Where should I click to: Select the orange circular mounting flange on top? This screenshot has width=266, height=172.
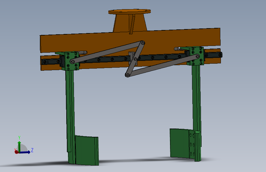click(x=129, y=11)
